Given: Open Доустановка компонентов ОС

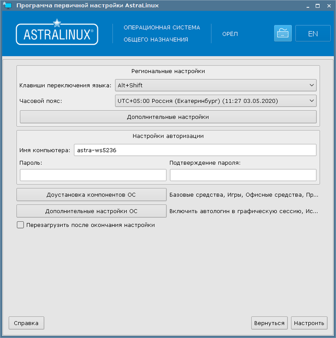Looking at the screenshot, I should pyautogui.click(x=91, y=195).
